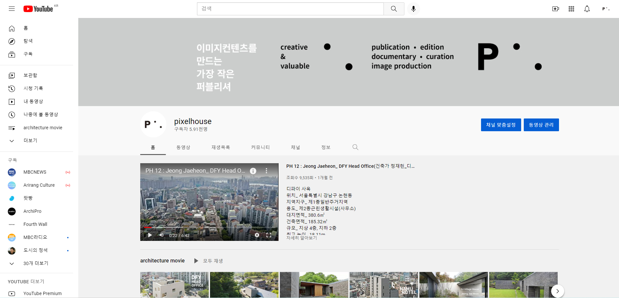Open player settings gear
The height and width of the screenshot is (298, 619).
click(257, 235)
